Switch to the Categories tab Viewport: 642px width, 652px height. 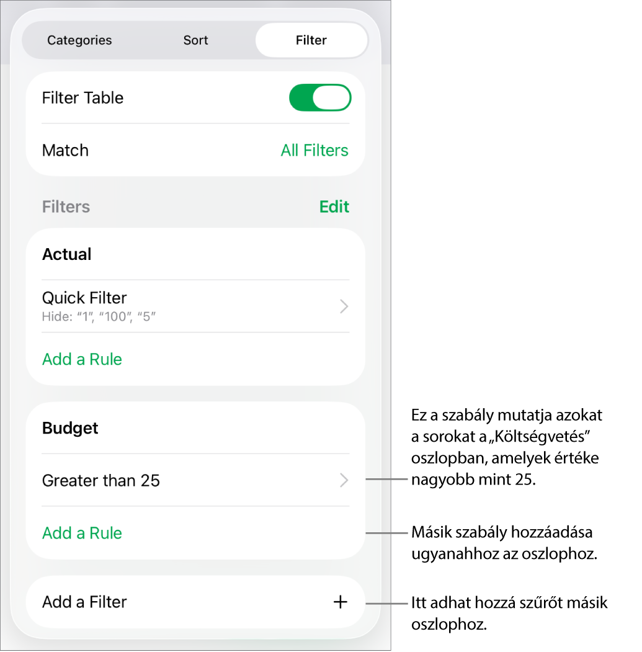pos(79,40)
